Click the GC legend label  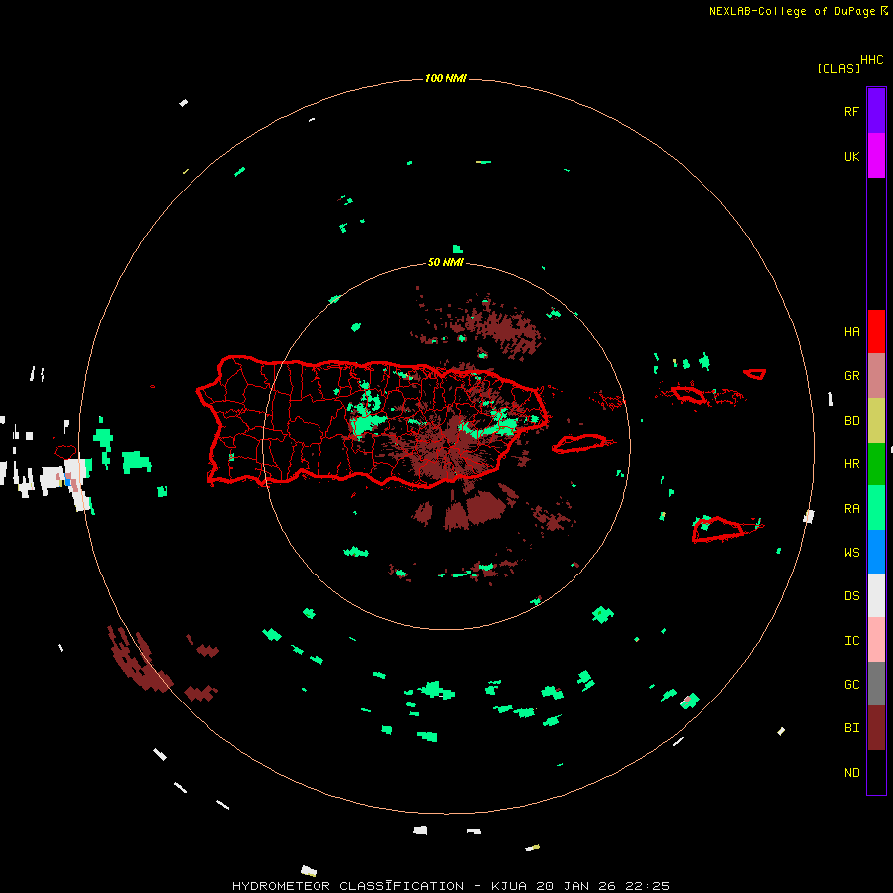(852, 684)
